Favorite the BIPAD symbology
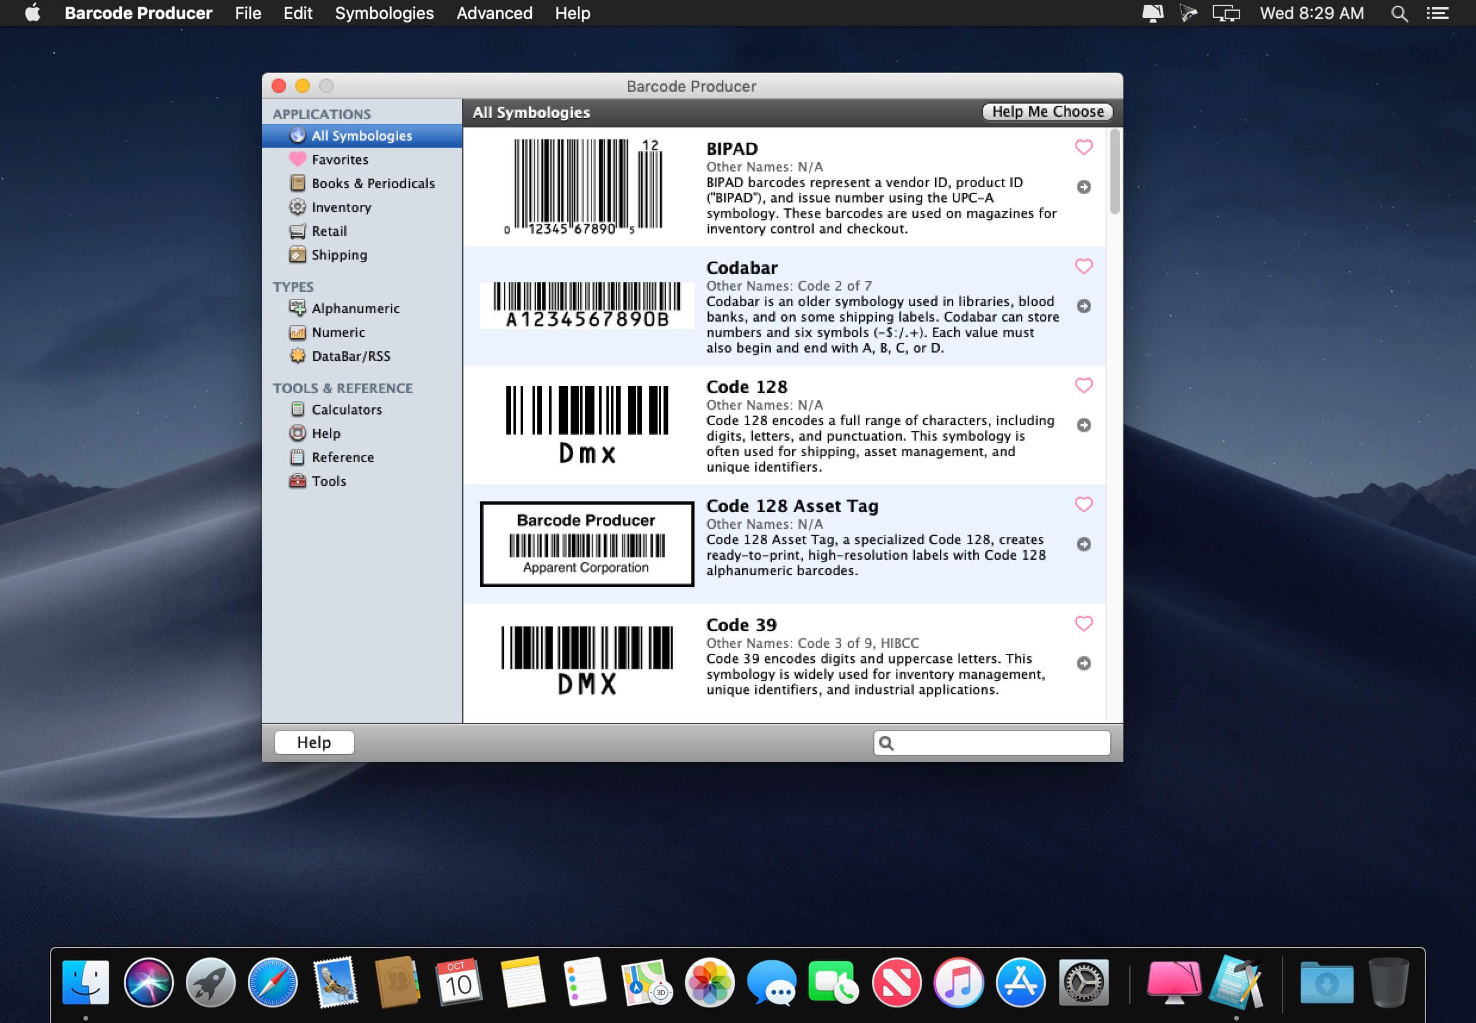1476x1023 pixels. click(1083, 148)
